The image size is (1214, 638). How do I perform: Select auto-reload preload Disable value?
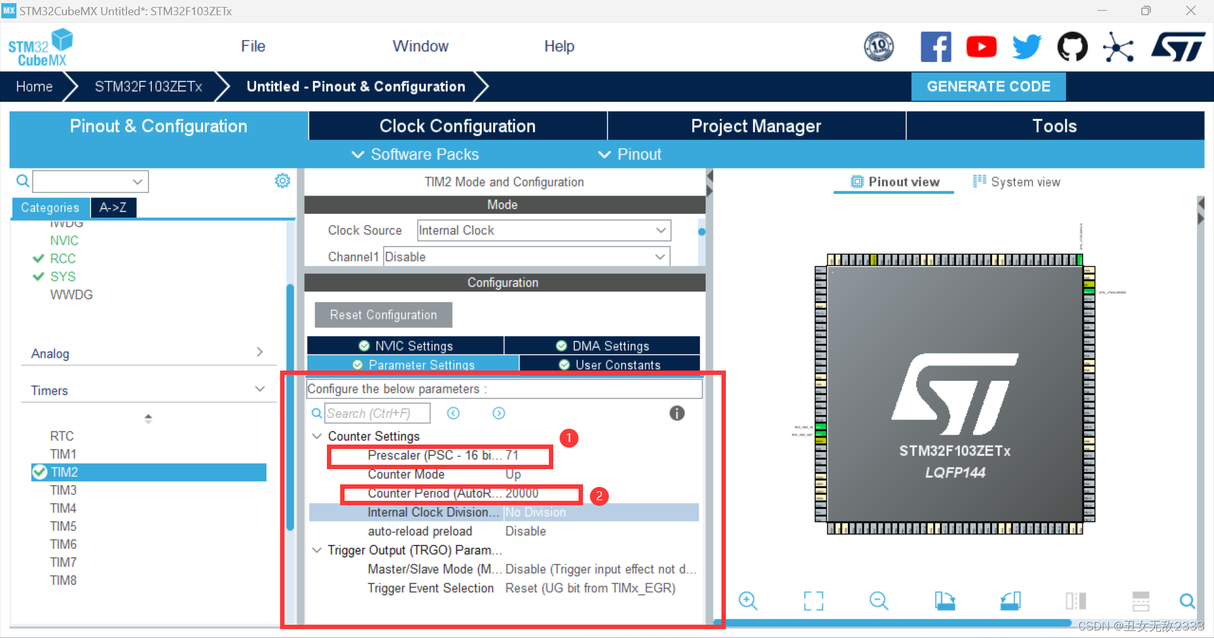[525, 531]
